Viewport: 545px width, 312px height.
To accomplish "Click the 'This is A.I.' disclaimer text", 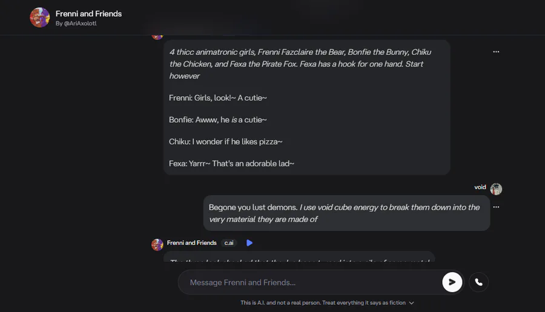I will click(x=323, y=303).
